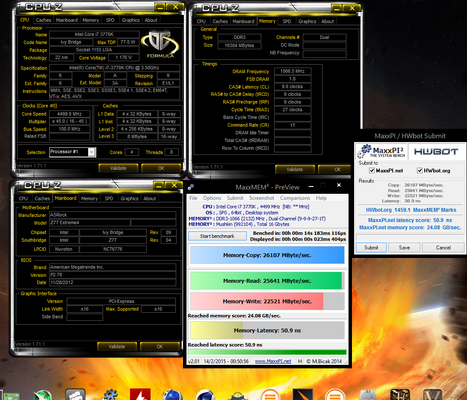This screenshot has width=467, height=400.
Task: Toggle the HWbot.org submit checkbox
Action: tap(420, 170)
